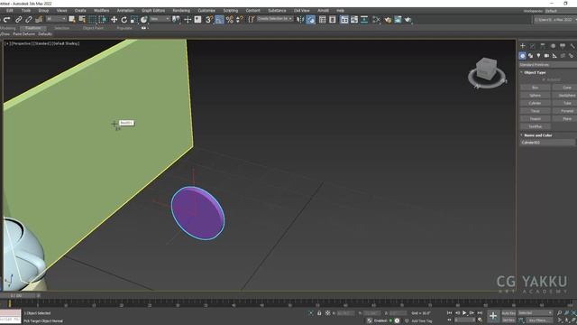The image size is (577, 325).
Task: Activate the Select Object tool
Action: point(72,20)
